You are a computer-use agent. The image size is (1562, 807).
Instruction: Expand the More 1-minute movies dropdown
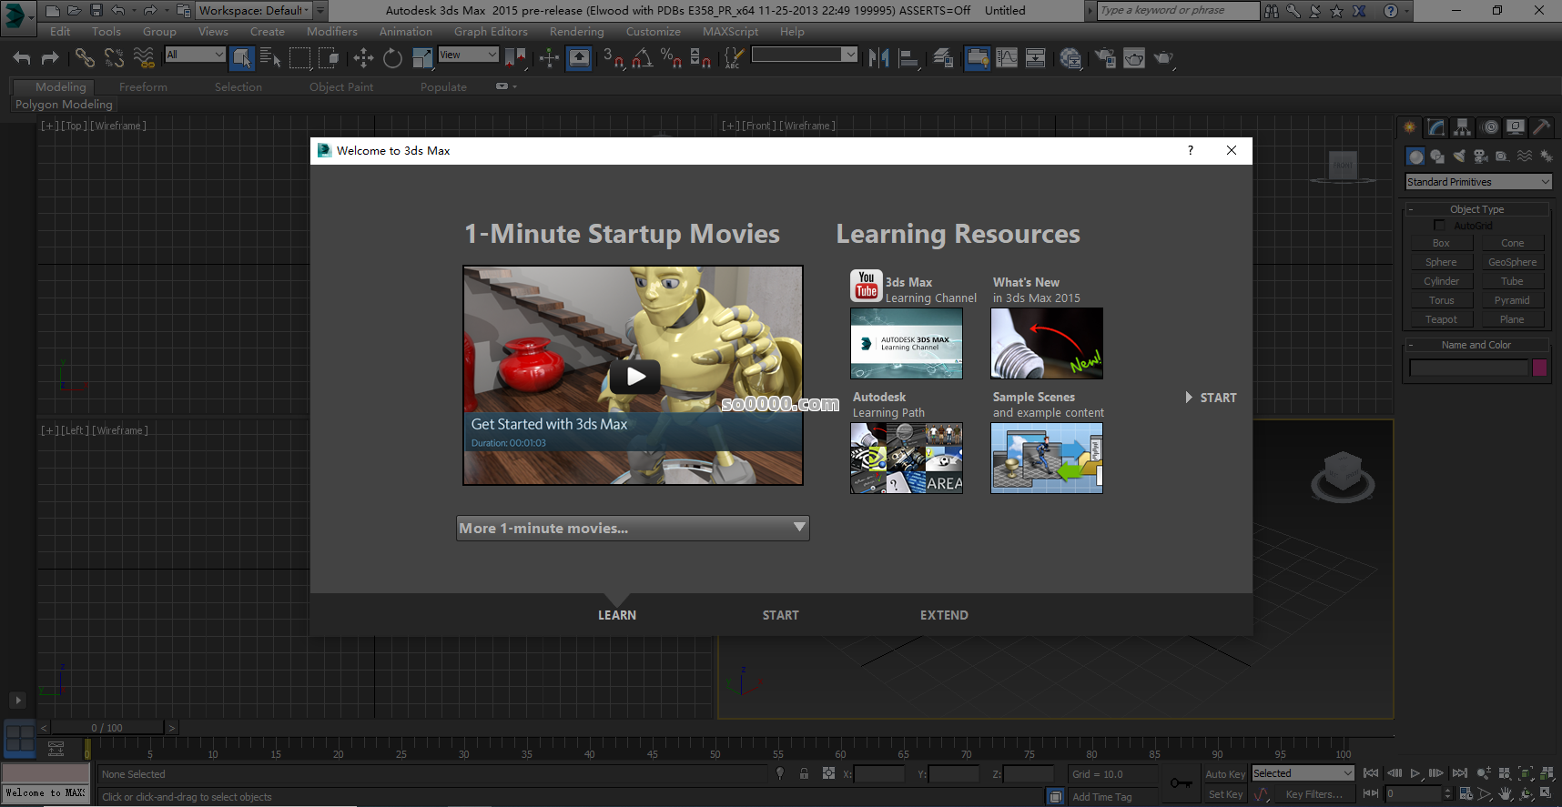[633, 528]
